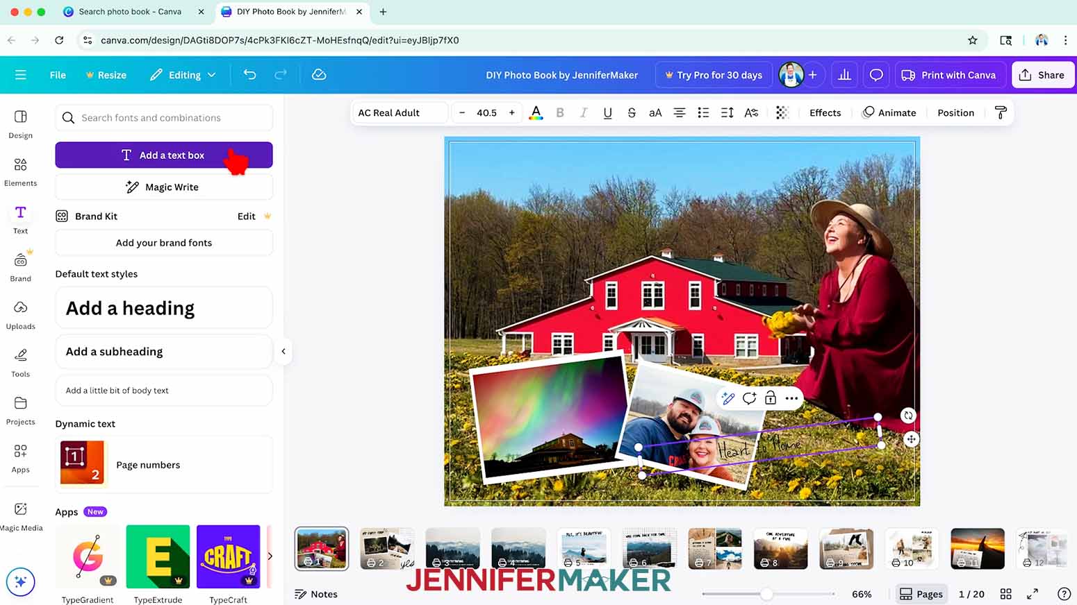
Task: Open the AC Real Adult font dropdown
Action: pos(400,112)
